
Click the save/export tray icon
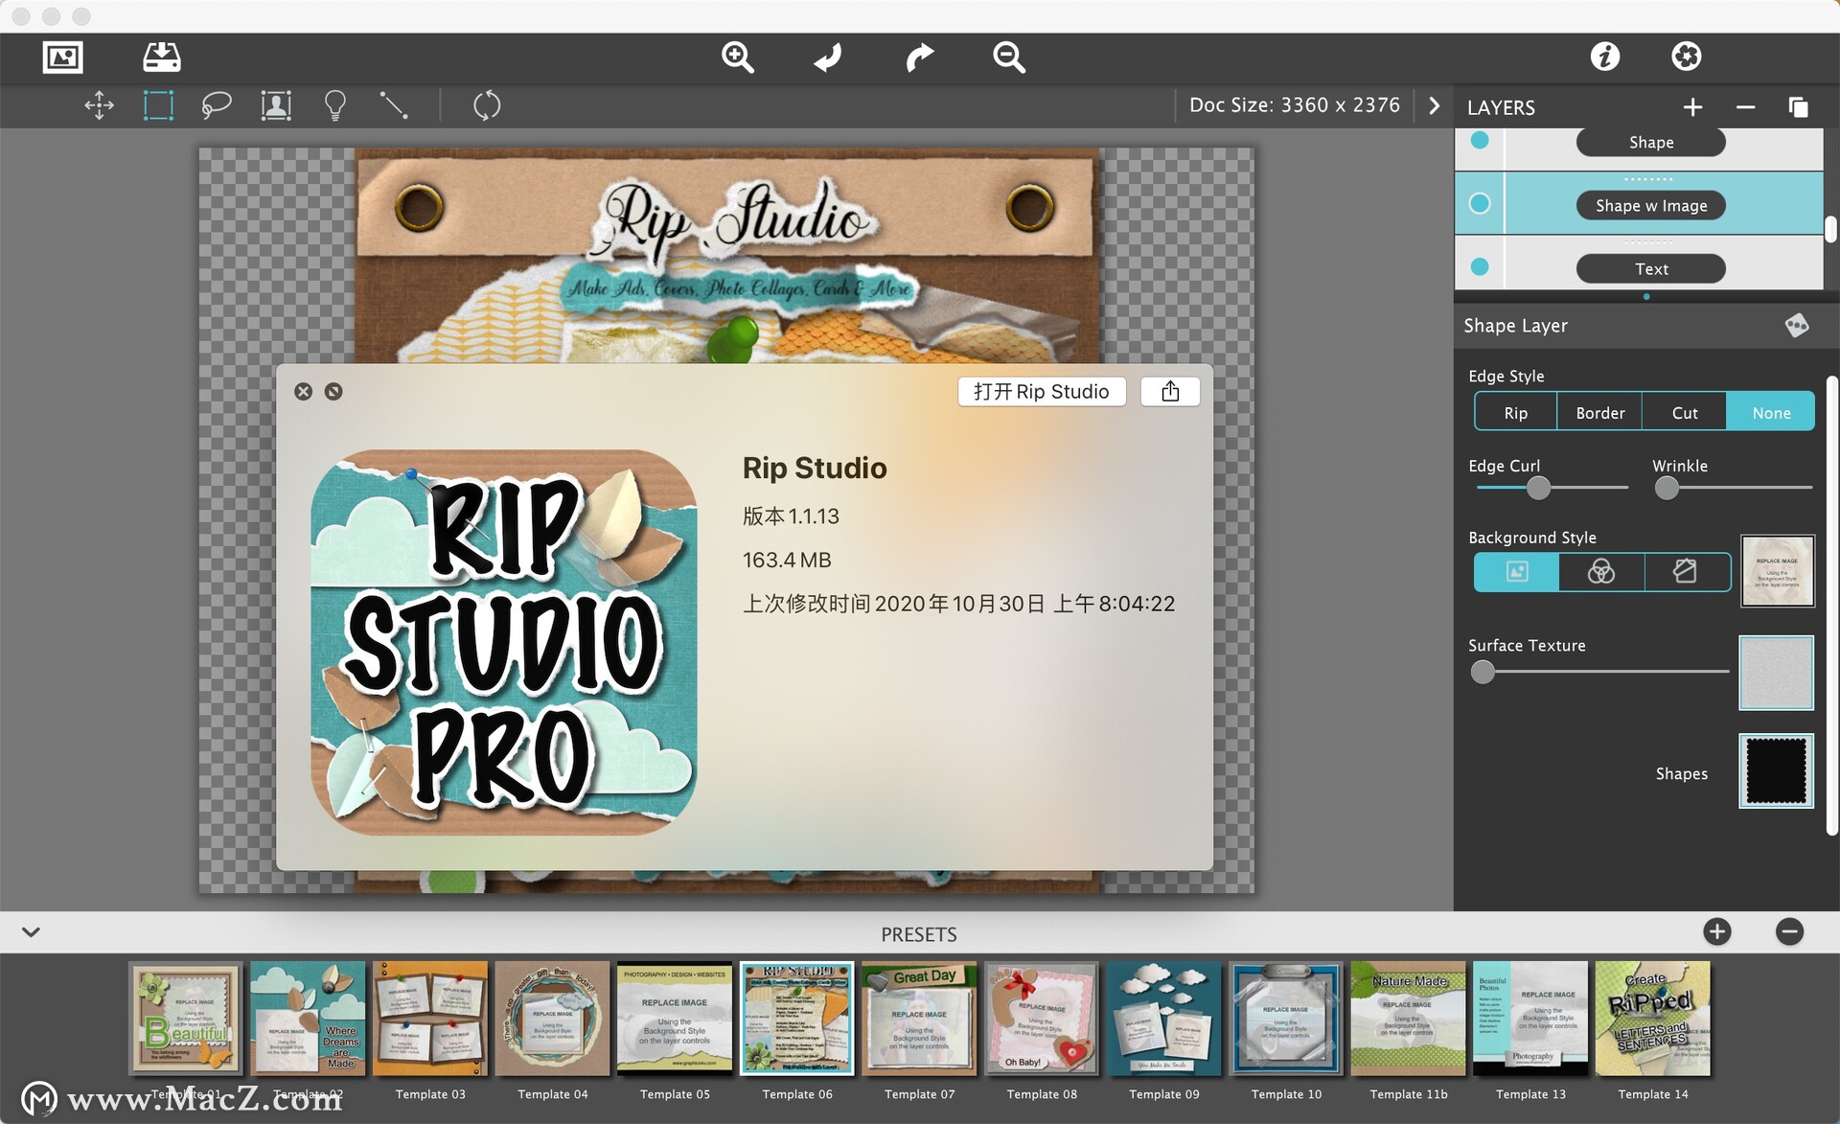click(161, 57)
